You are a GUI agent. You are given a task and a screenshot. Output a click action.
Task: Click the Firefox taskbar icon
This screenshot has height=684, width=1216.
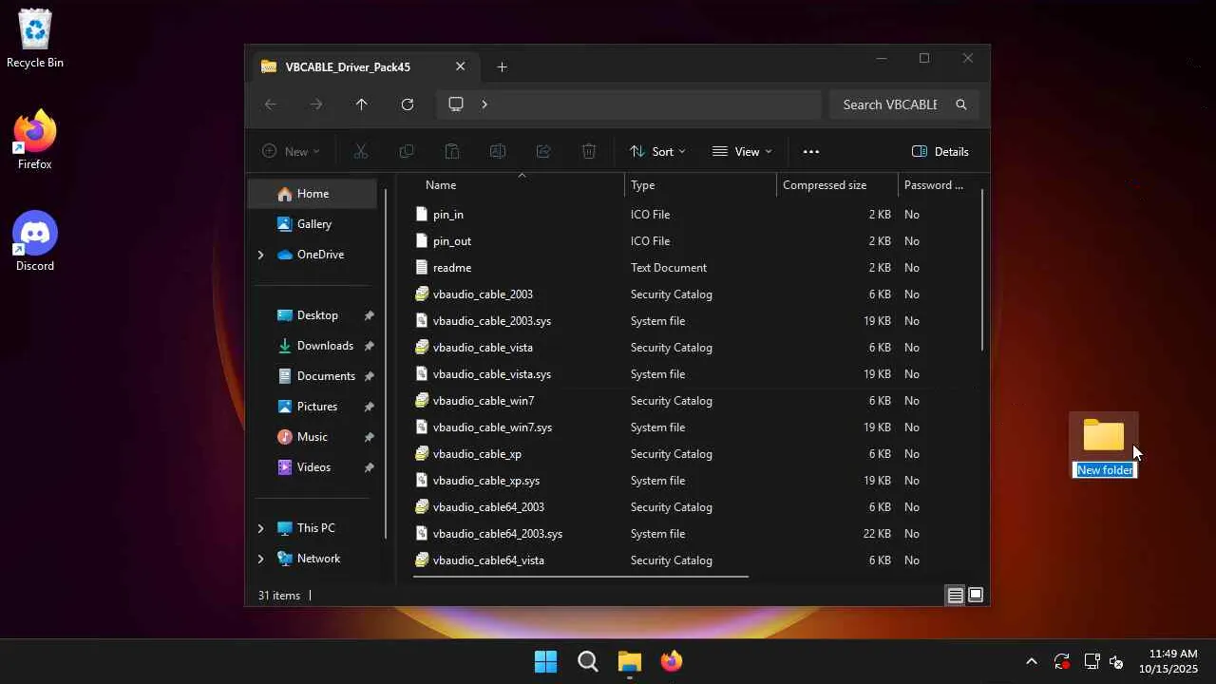(x=672, y=661)
